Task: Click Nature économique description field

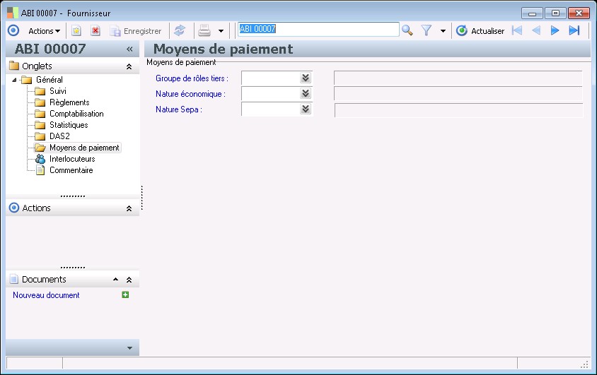Action: pos(458,94)
